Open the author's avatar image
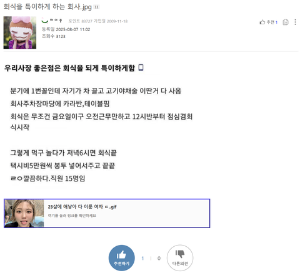 20,32
